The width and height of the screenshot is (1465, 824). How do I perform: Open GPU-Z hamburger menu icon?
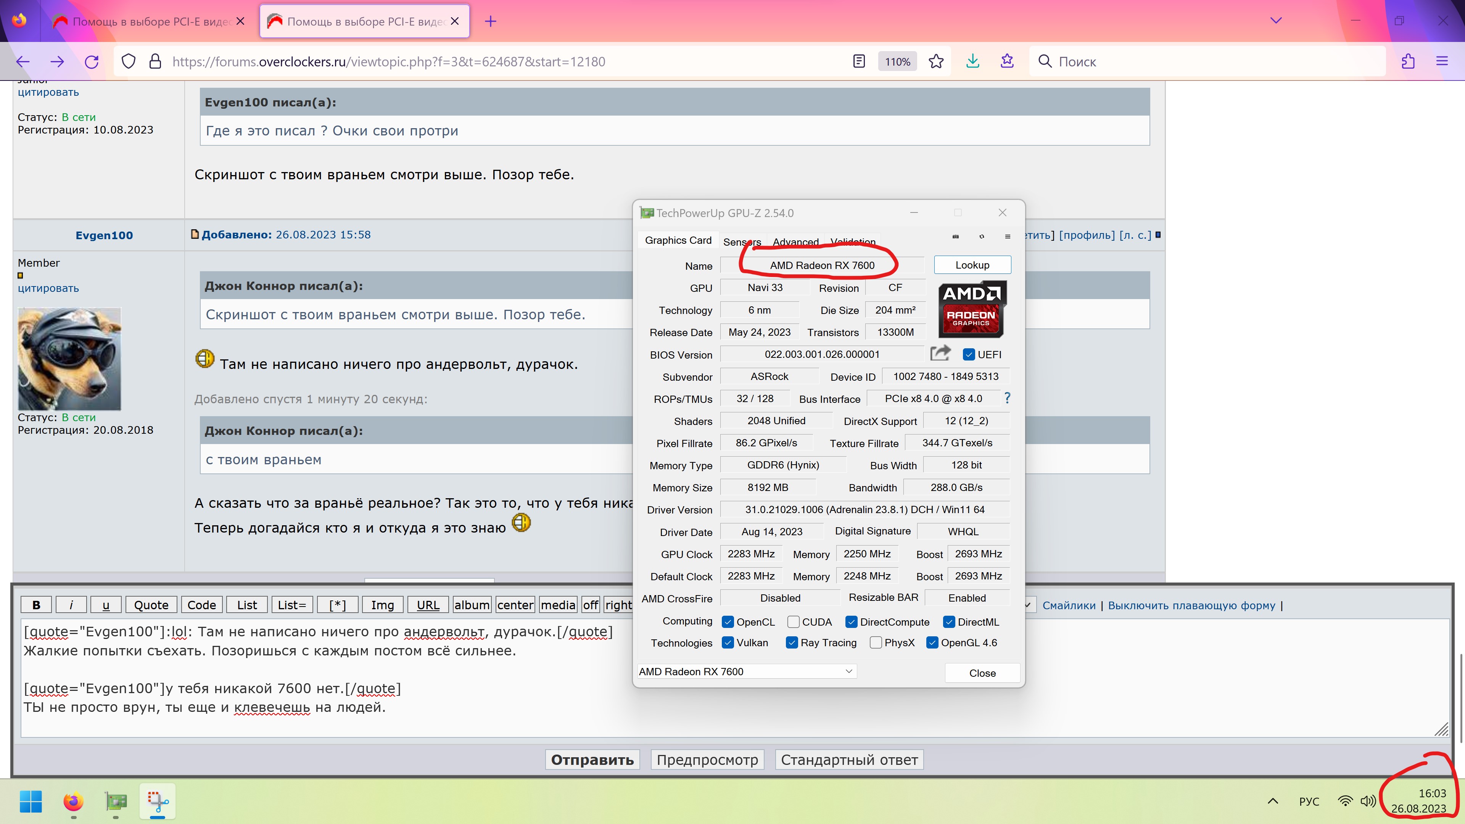click(x=1007, y=237)
